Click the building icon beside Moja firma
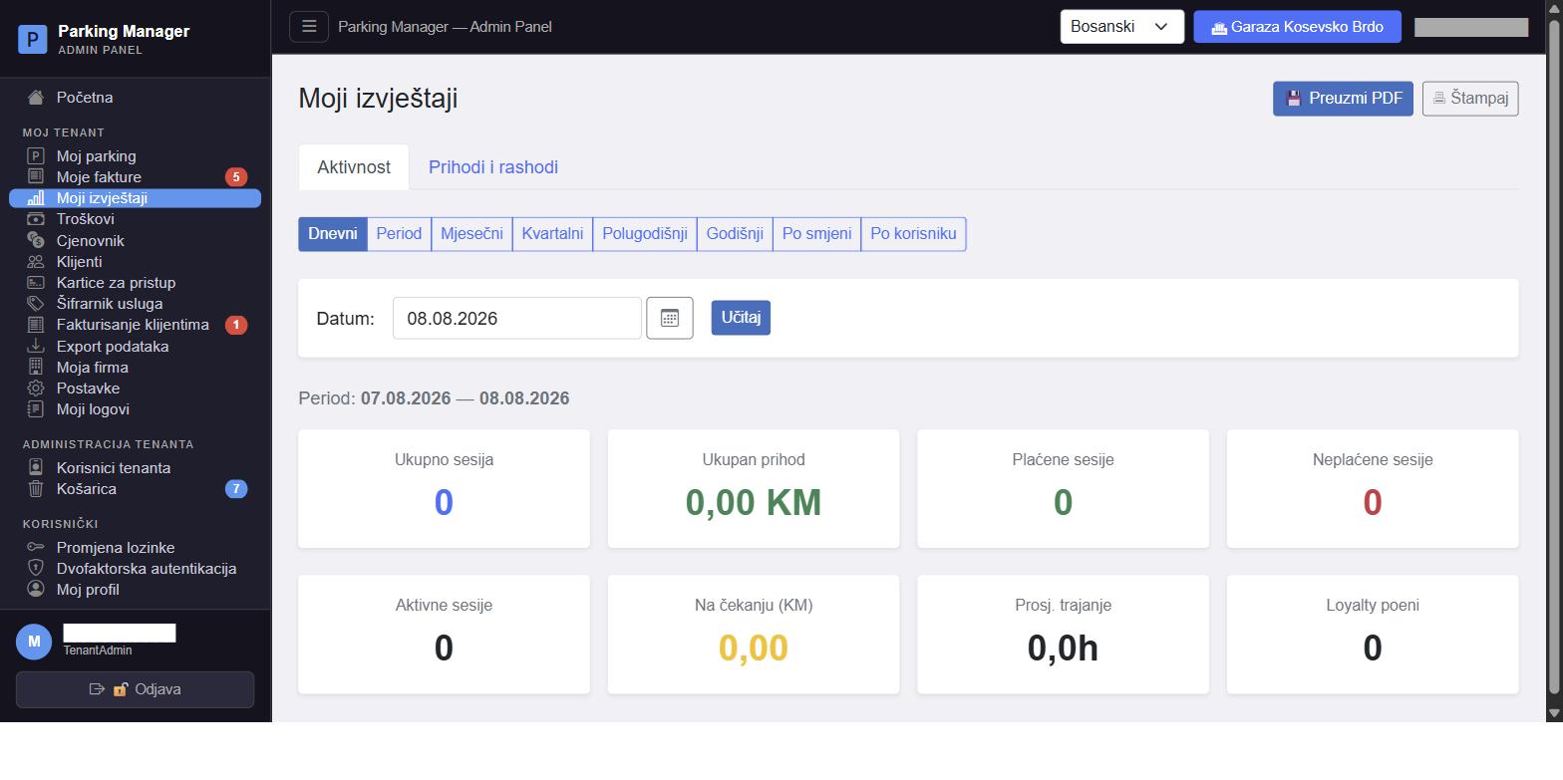The image size is (1563, 780). [x=36, y=368]
